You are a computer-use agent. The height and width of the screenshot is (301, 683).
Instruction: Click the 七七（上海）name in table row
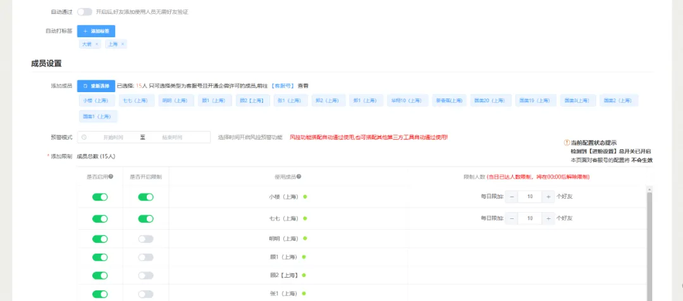tap(283, 218)
